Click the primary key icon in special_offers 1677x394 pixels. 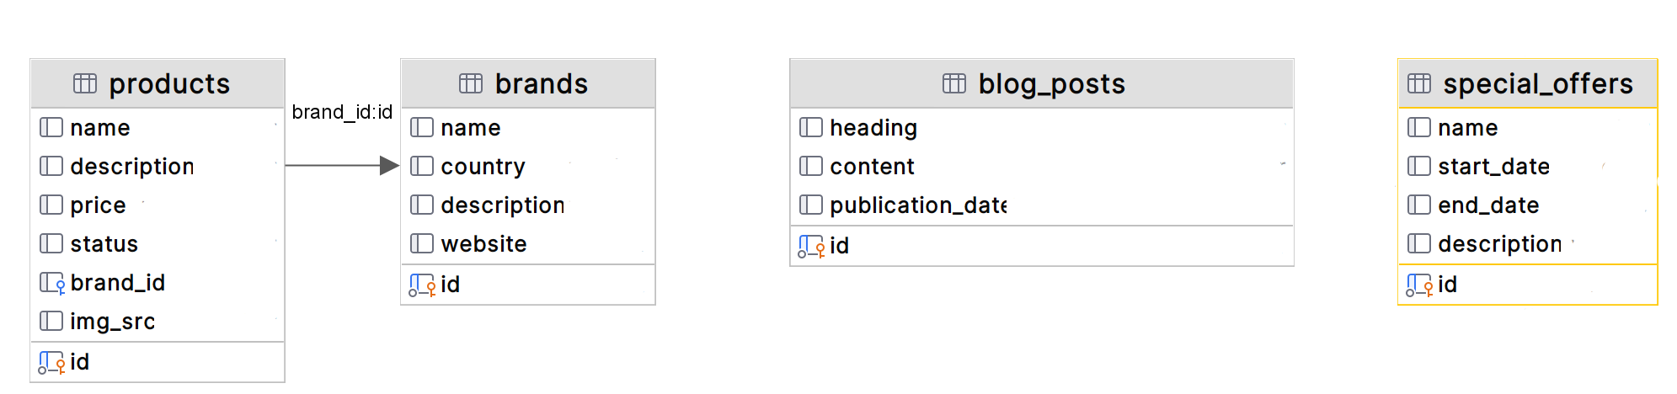[x=1419, y=285]
